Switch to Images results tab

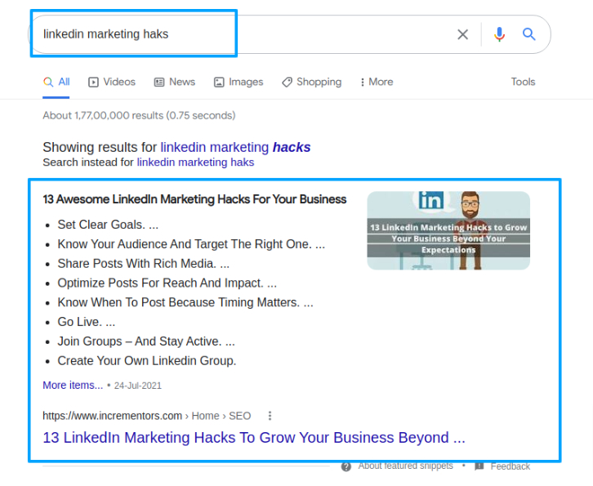(239, 82)
